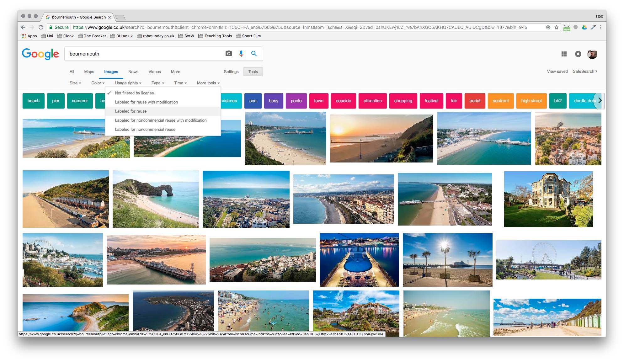Open the SafeSearch dropdown
Viewport: 624px width, 362px height.
pyautogui.click(x=585, y=71)
